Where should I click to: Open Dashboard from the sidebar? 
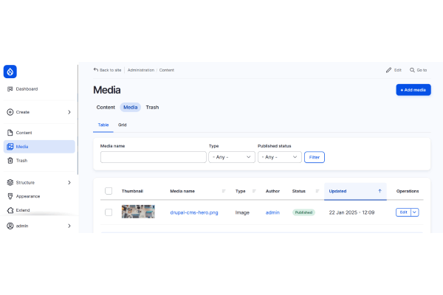(27, 89)
